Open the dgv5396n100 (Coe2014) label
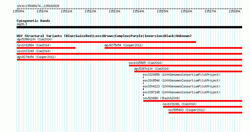 35,39
